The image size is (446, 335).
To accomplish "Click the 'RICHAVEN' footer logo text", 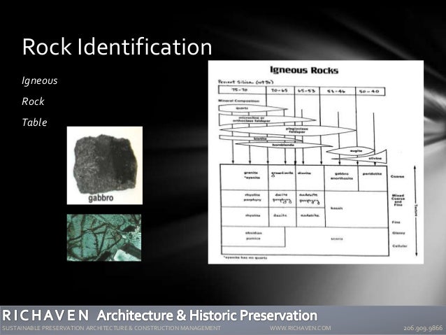I will tap(45, 315).
